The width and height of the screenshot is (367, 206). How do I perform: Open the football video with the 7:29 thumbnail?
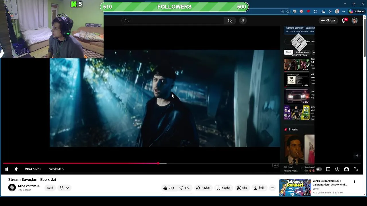[297, 112]
